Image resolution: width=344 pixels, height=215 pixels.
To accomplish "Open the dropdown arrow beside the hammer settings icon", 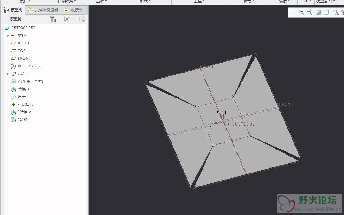I will point(60,19).
